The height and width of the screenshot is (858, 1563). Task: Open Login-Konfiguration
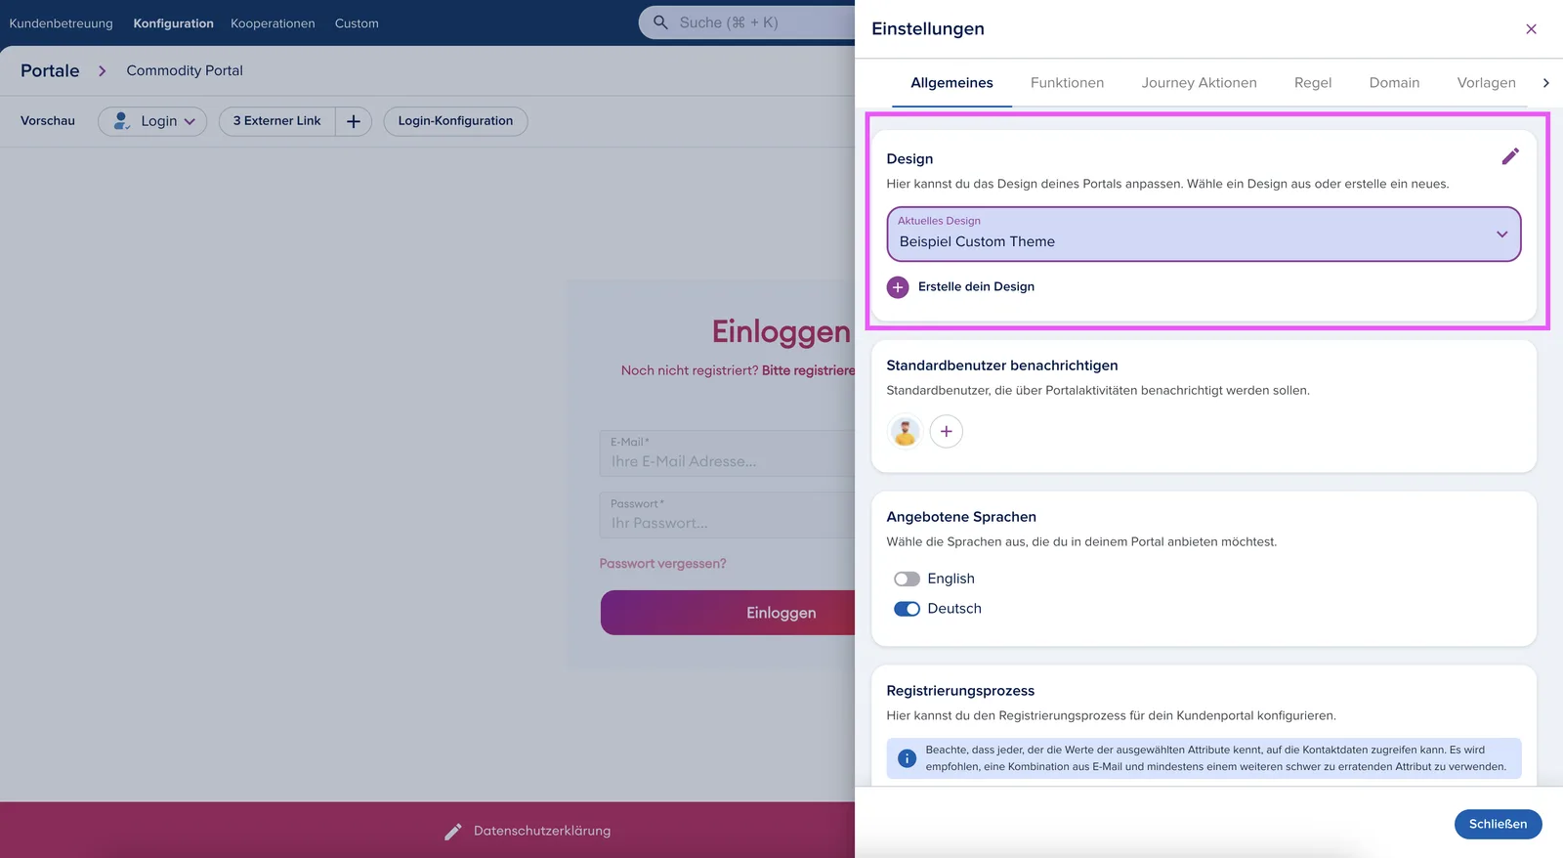pos(455,121)
